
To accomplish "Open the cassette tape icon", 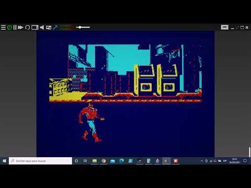I will (49, 28).
